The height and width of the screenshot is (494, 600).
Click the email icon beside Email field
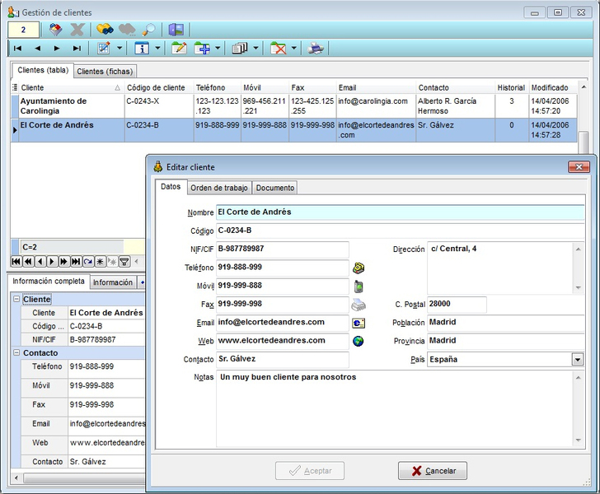pyautogui.click(x=359, y=323)
